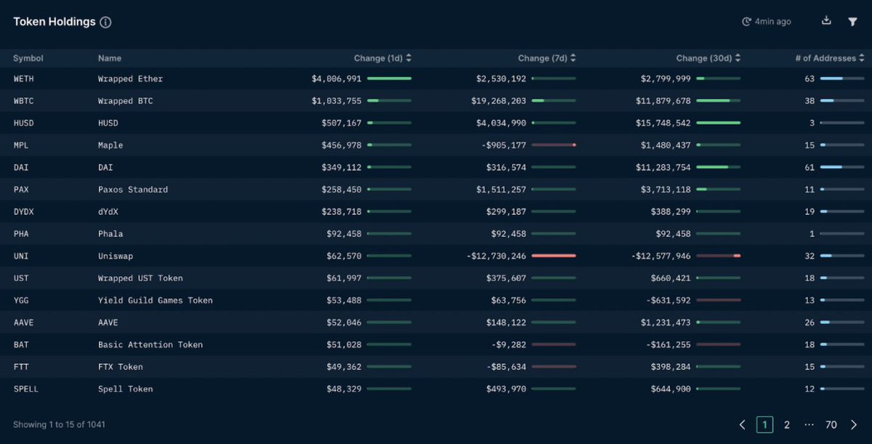Go to next page arrow
This screenshot has height=444, width=872.
pos(853,425)
